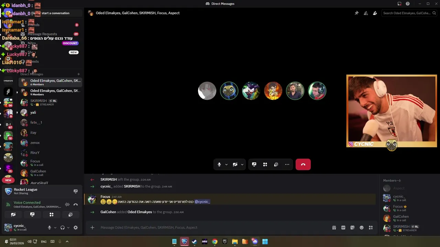The image size is (440, 247).
Task: Open Focus direct message in sidebar
Action: [50, 163]
